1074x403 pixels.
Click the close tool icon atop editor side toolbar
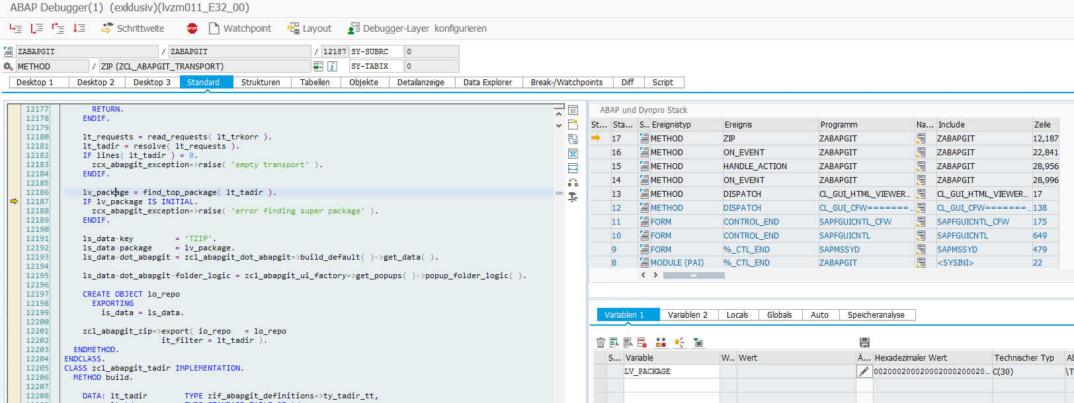[573, 110]
